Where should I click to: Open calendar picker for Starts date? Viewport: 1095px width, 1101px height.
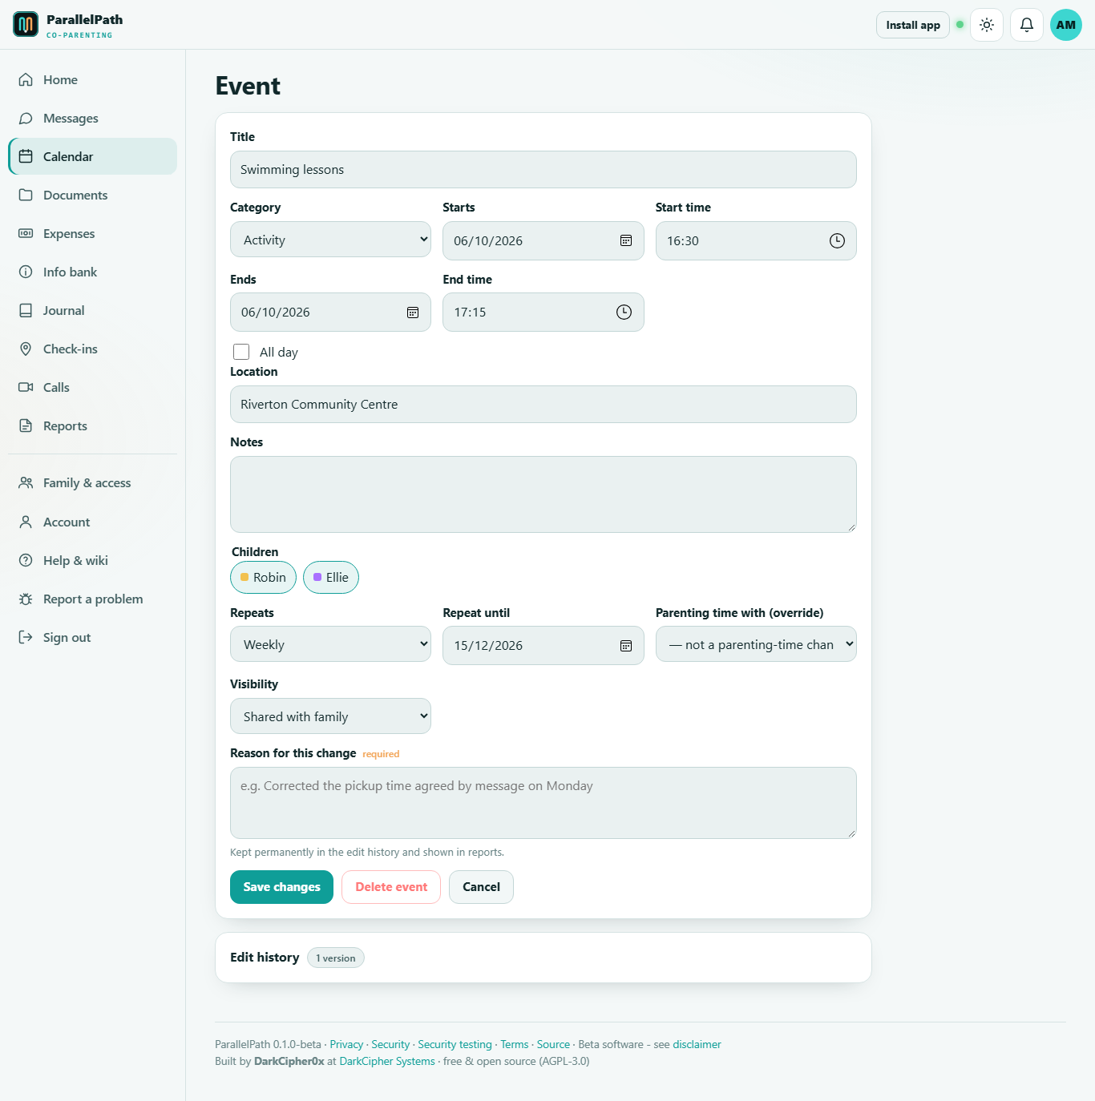(x=626, y=240)
